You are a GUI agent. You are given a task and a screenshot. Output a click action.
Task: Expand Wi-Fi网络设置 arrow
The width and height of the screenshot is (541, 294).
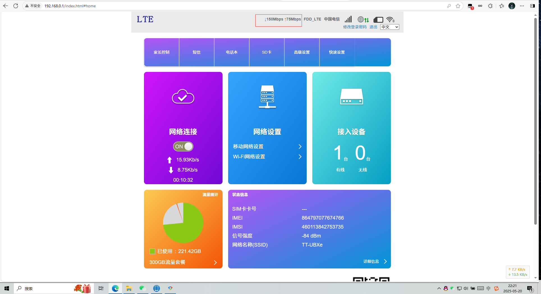300,157
